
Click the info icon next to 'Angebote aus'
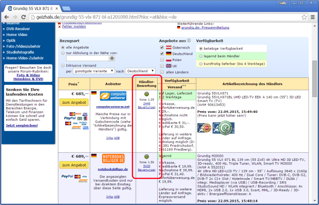tap(189, 41)
